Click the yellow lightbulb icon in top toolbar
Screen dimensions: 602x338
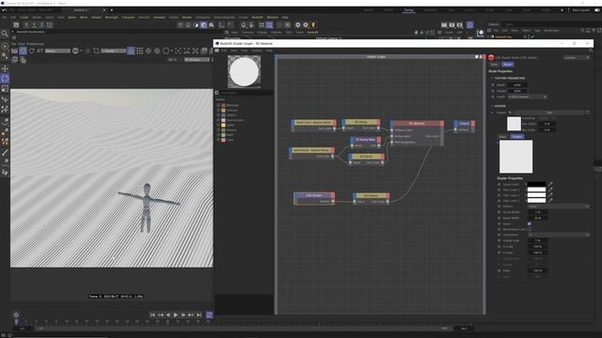click(x=313, y=25)
